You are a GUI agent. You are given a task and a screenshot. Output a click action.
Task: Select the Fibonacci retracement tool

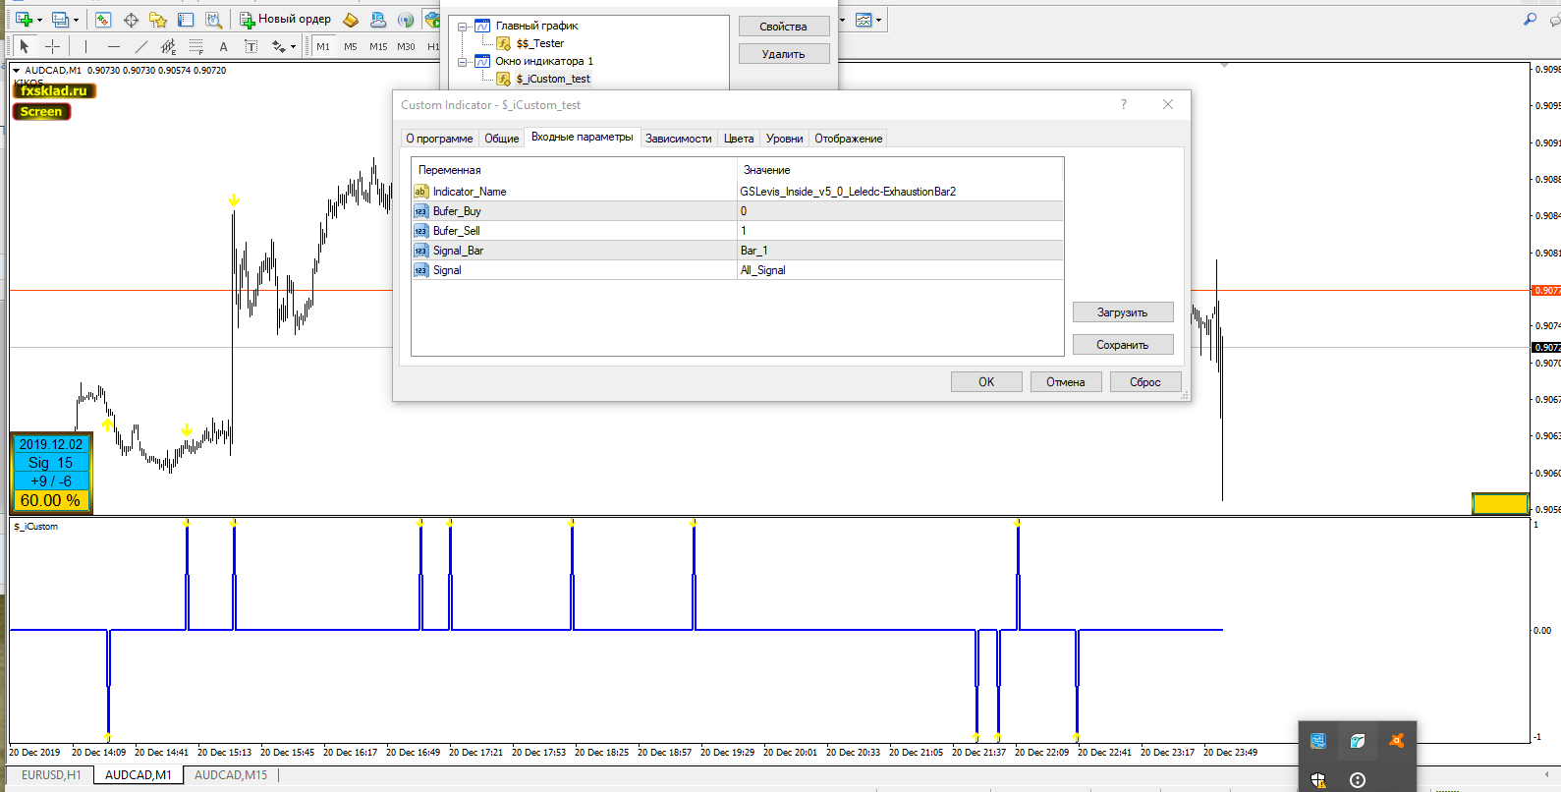click(x=196, y=46)
